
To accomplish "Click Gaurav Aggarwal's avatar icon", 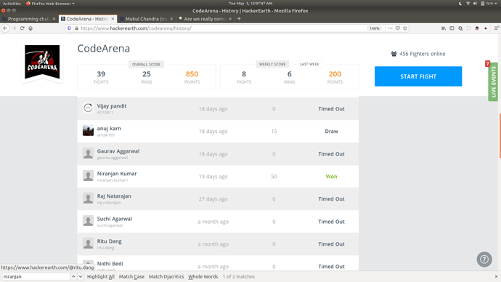I will 88,153.
